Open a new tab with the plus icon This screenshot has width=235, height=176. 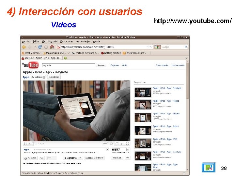click(65, 58)
